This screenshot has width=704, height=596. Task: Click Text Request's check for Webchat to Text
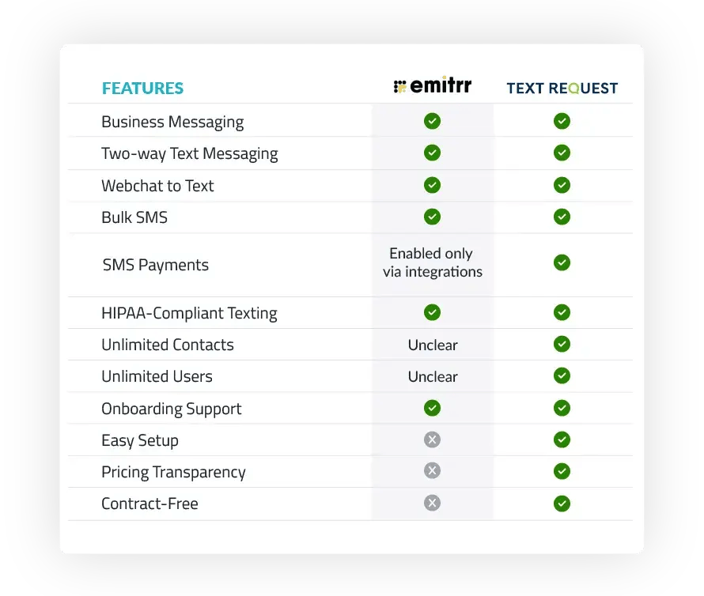coord(562,185)
